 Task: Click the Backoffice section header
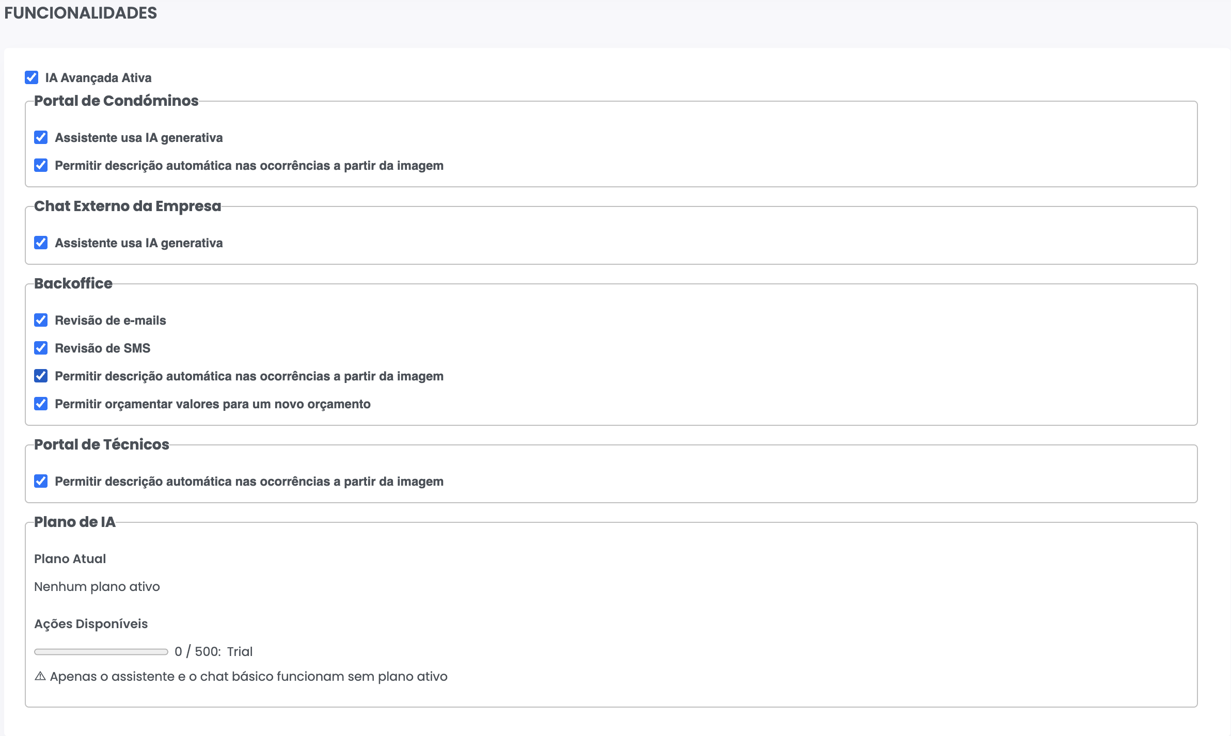[73, 283]
